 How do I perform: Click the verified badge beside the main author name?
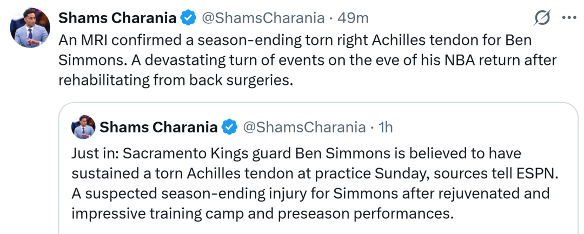coord(189,18)
